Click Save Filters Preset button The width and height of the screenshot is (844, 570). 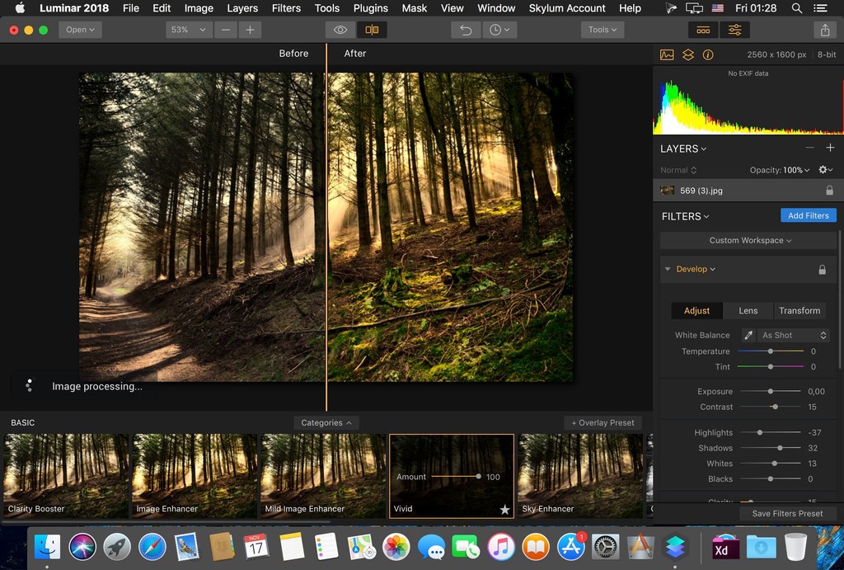(786, 513)
